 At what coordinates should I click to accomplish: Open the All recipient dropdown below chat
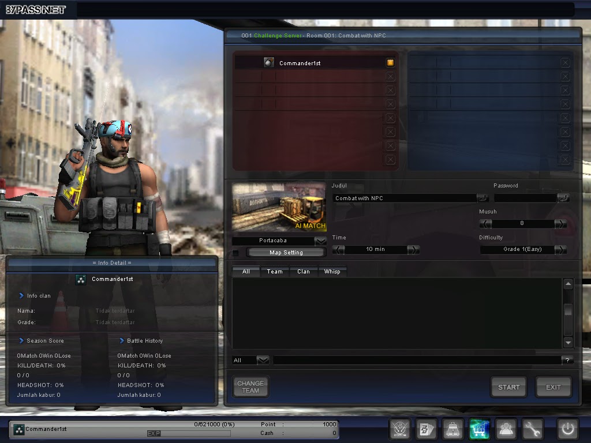tap(264, 360)
